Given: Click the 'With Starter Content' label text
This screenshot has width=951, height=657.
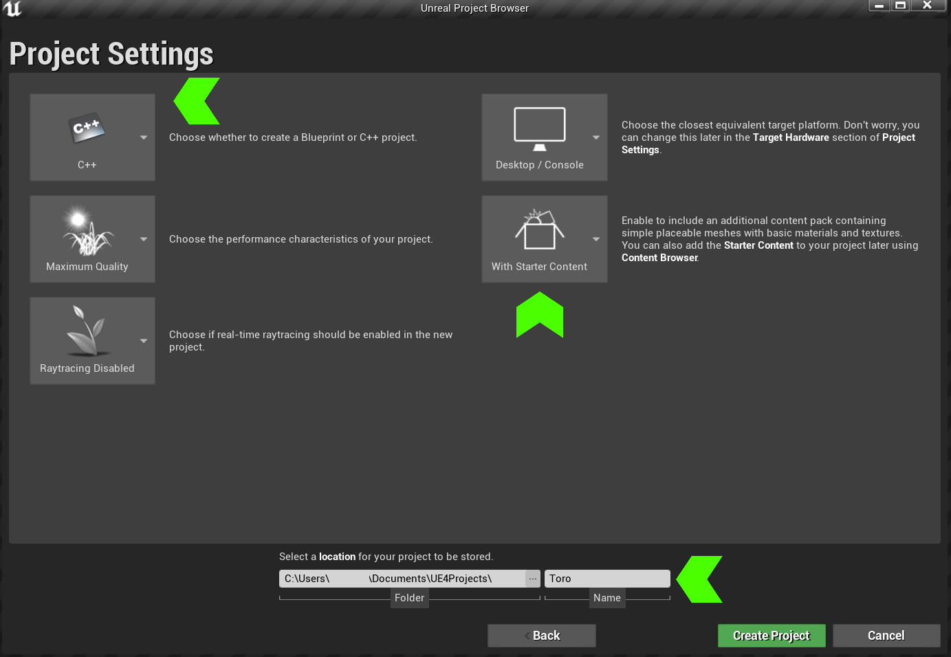Looking at the screenshot, I should point(540,267).
